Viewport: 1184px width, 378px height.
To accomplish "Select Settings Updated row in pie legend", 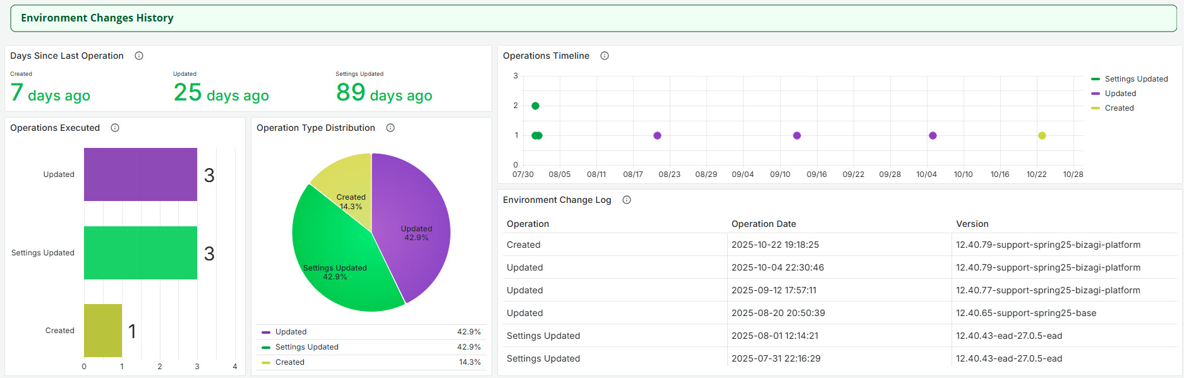I will click(372, 347).
